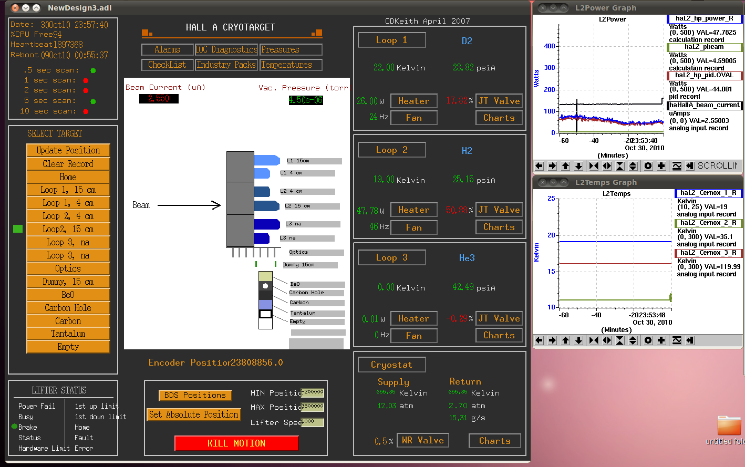Screen dimensions: 745x467
Task: Click the haL2_Cernox_3_R legend entry
Action: tap(708, 253)
